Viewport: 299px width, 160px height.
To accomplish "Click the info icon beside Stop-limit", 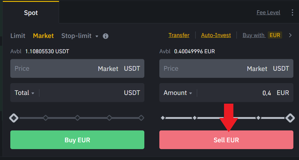I will (x=106, y=36).
